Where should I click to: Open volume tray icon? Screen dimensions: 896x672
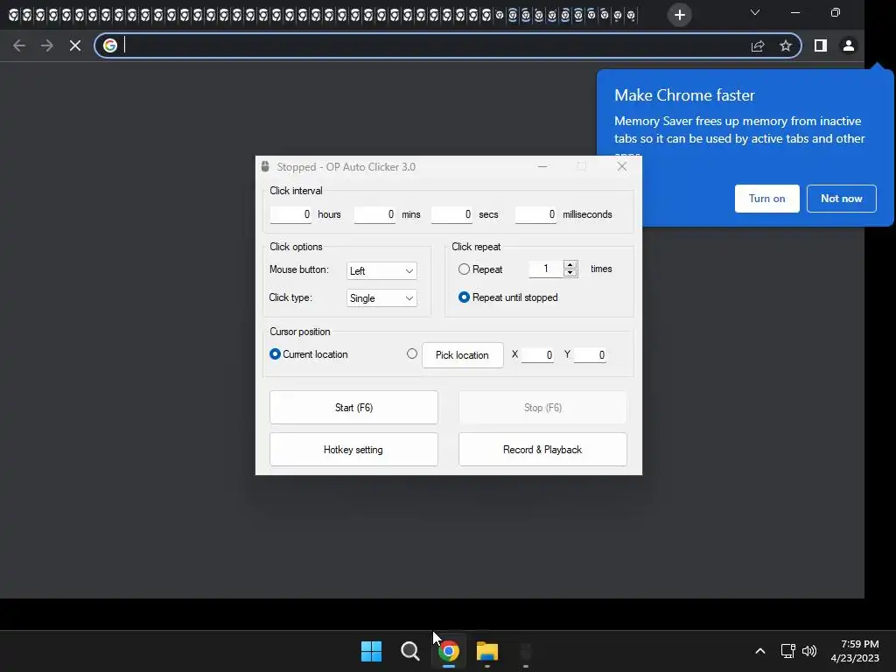coord(809,651)
